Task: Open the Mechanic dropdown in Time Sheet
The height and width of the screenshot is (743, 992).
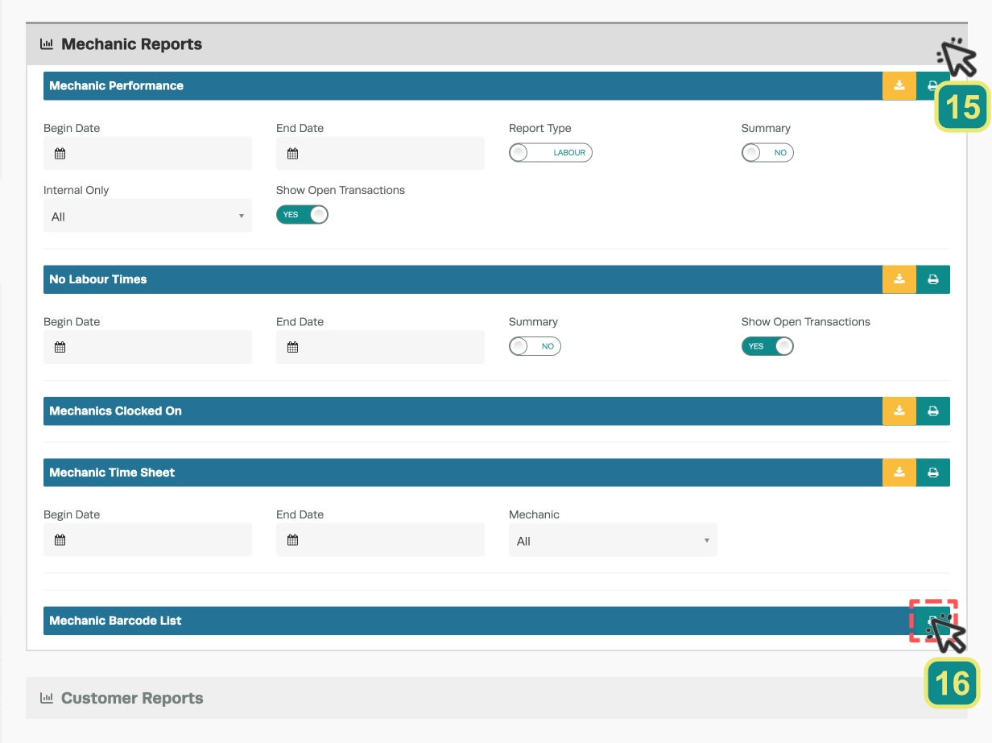Action: [x=613, y=540]
